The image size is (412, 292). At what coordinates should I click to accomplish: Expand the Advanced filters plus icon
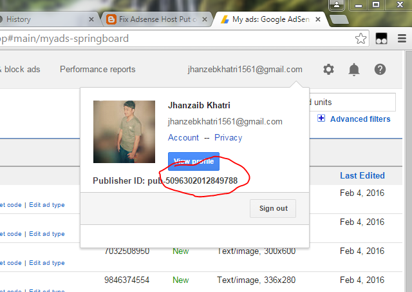point(321,118)
